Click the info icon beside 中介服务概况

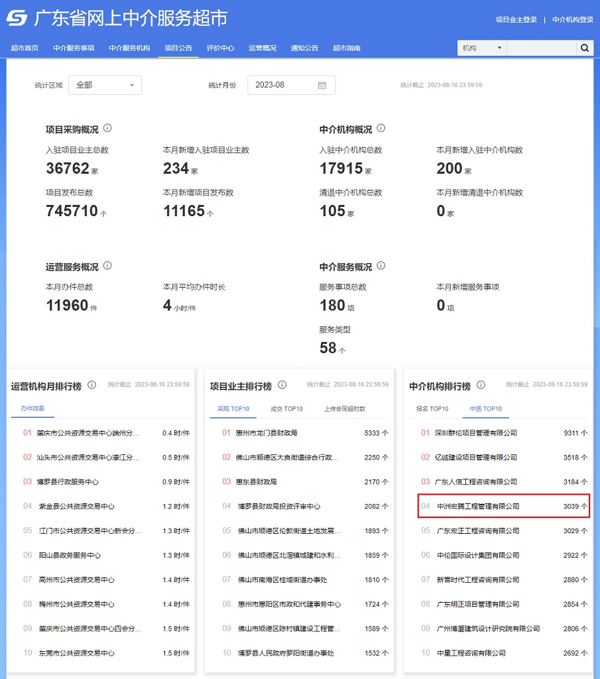click(381, 265)
